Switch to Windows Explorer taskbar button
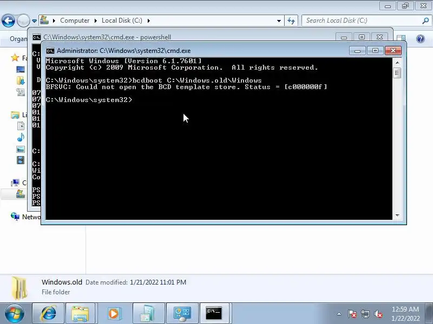 (x=80, y=313)
